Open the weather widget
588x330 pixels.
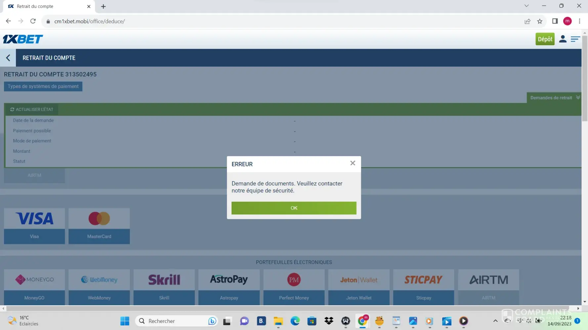(23, 321)
